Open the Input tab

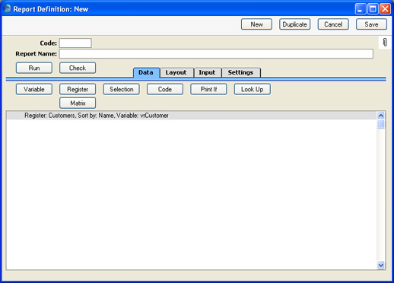(x=207, y=72)
